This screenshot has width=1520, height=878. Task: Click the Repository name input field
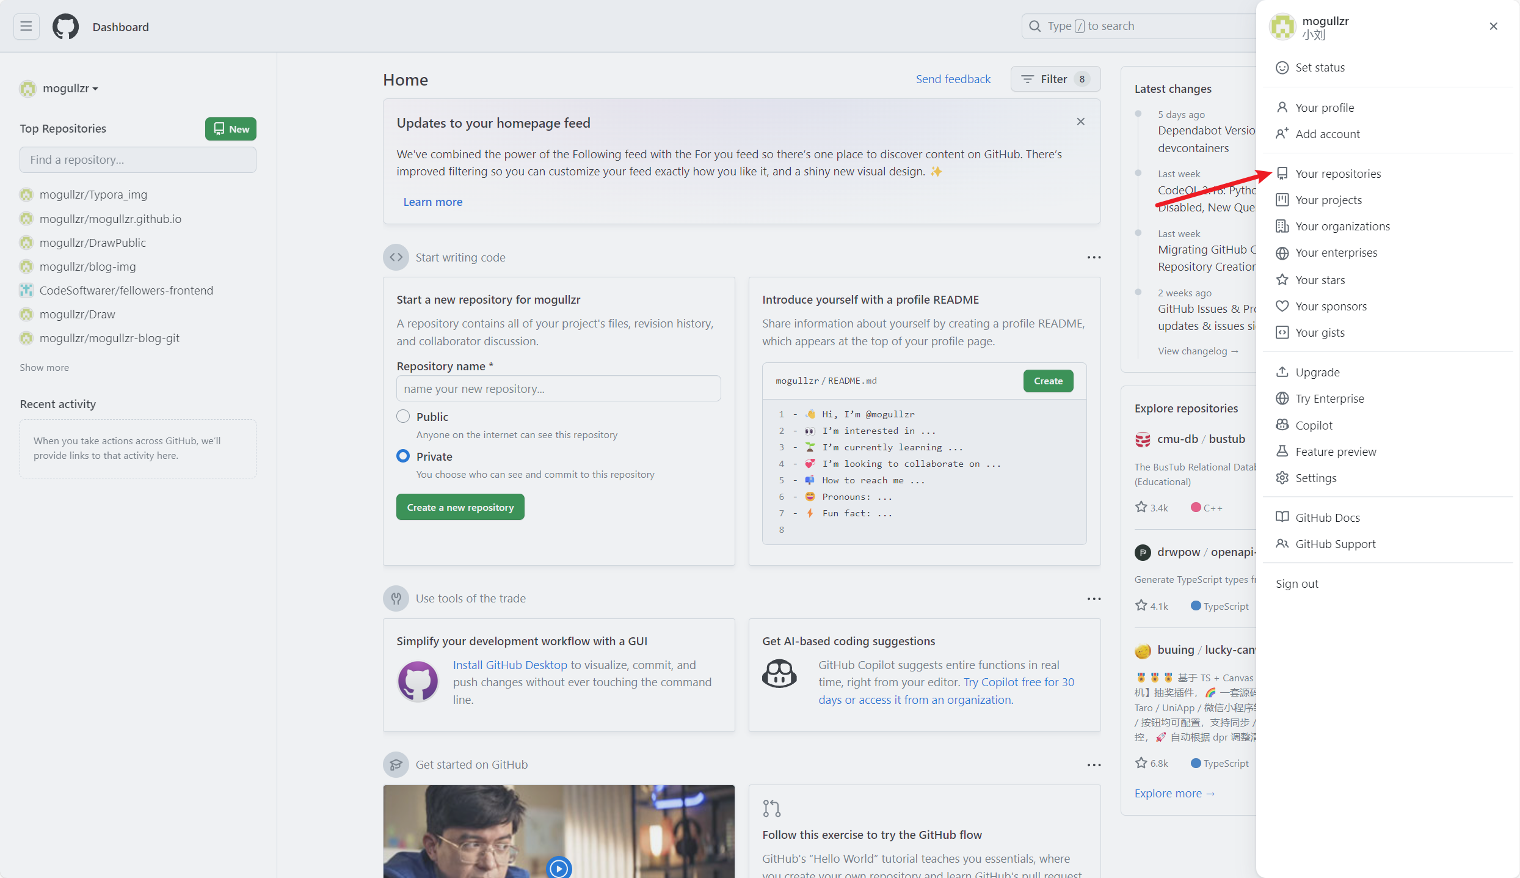click(558, 389)
